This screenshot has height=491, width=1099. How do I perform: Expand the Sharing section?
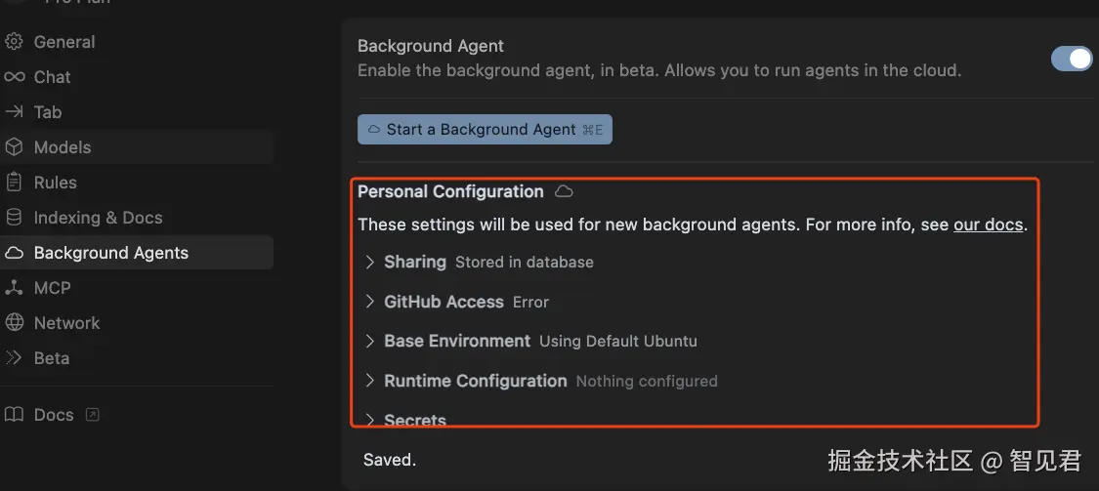[x=370, y=262]
